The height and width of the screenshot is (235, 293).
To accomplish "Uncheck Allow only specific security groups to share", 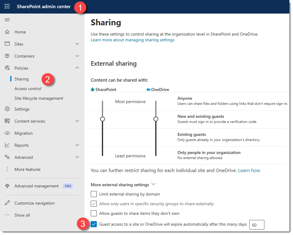I will coord(94,204).
